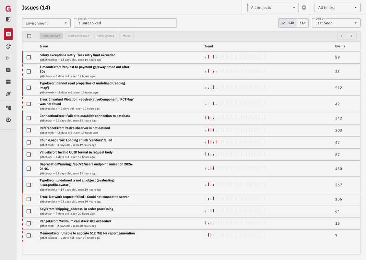The height and width of the screenshot is (260, 366).
Task: Open the user profile icon in sidebar
Action: (7, 120)
